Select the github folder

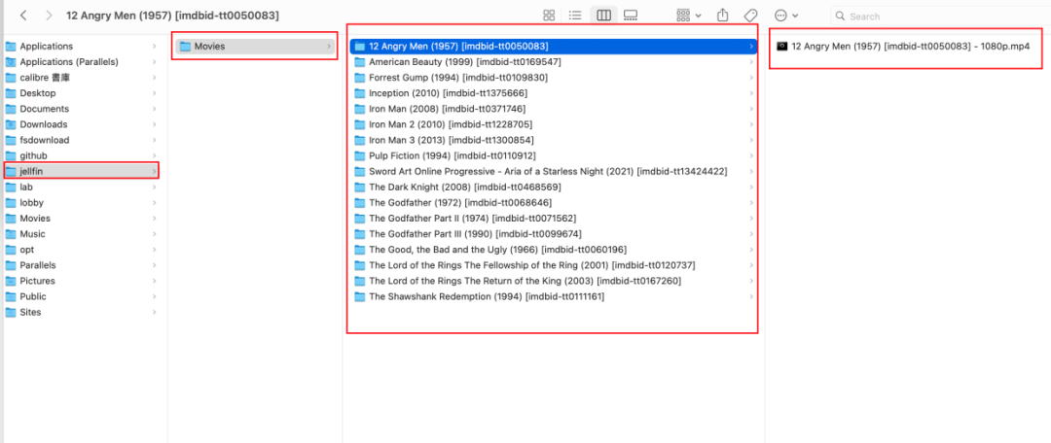click(81, 155)
